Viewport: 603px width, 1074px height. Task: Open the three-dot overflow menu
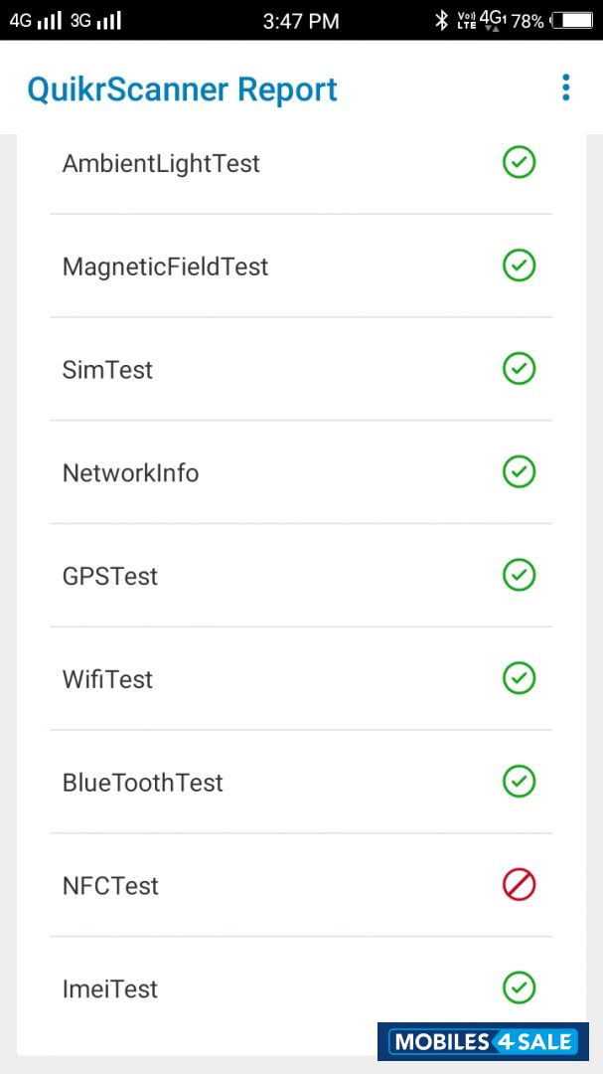pyautogui.click(x=565, y=88)
